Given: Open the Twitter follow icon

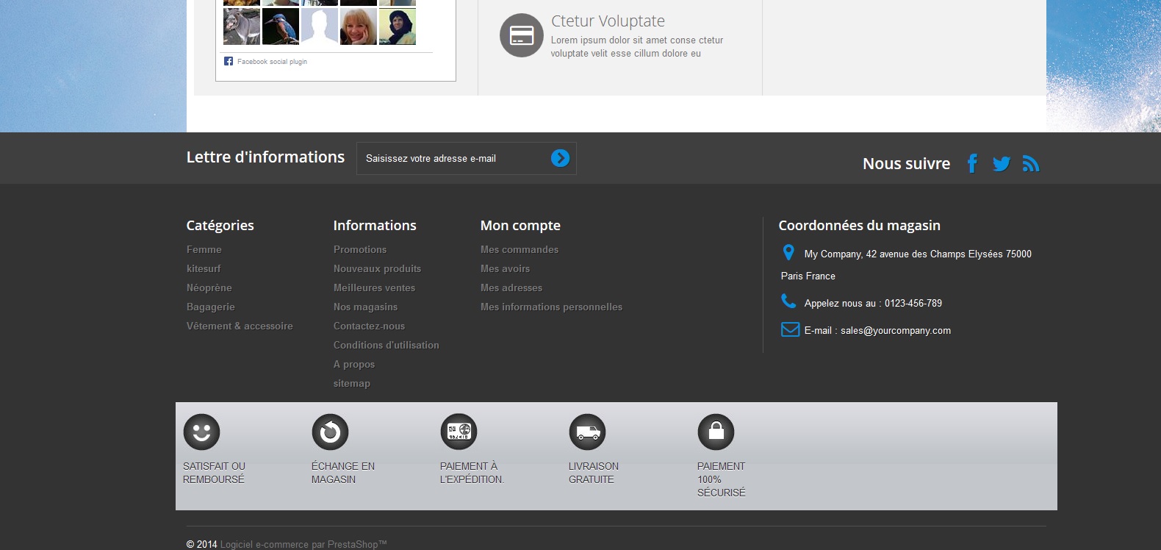Looking at the screenshot, I should click(1002, 164).
